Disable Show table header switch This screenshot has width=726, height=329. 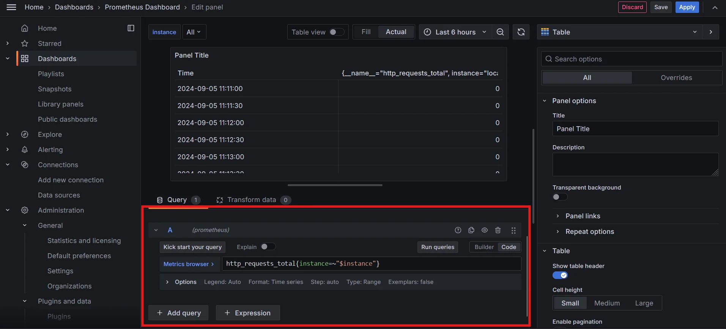[560, 275]
